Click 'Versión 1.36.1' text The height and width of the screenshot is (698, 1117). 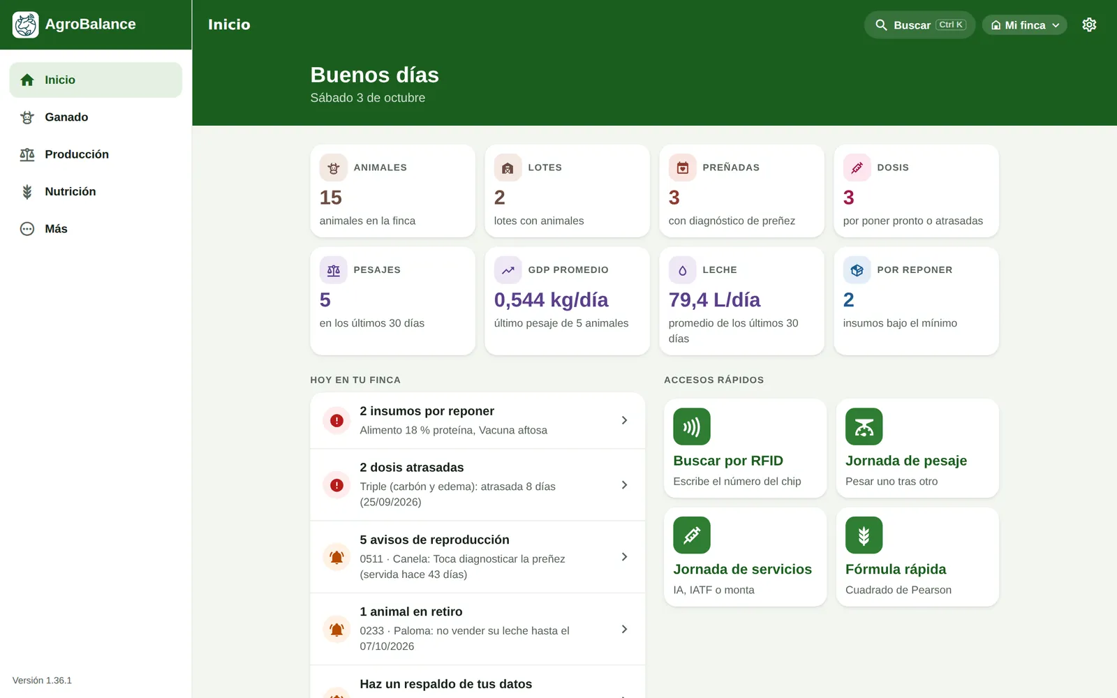tap(42, 681)
